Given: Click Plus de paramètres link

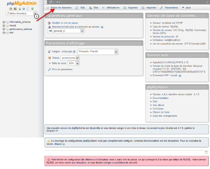Looking at the screenshot, I should point(62,69).
